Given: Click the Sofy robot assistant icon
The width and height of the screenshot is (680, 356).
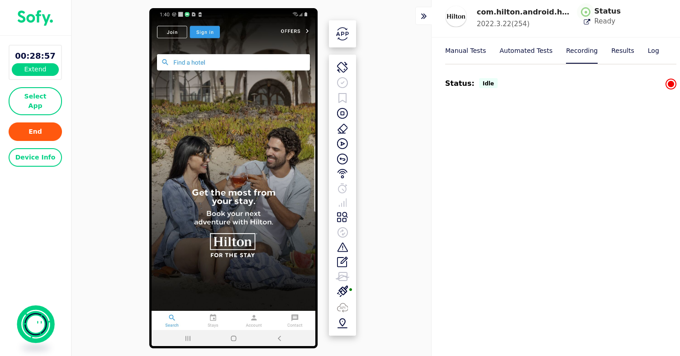Looking at the screenshot, I should [x=36, y=324].
